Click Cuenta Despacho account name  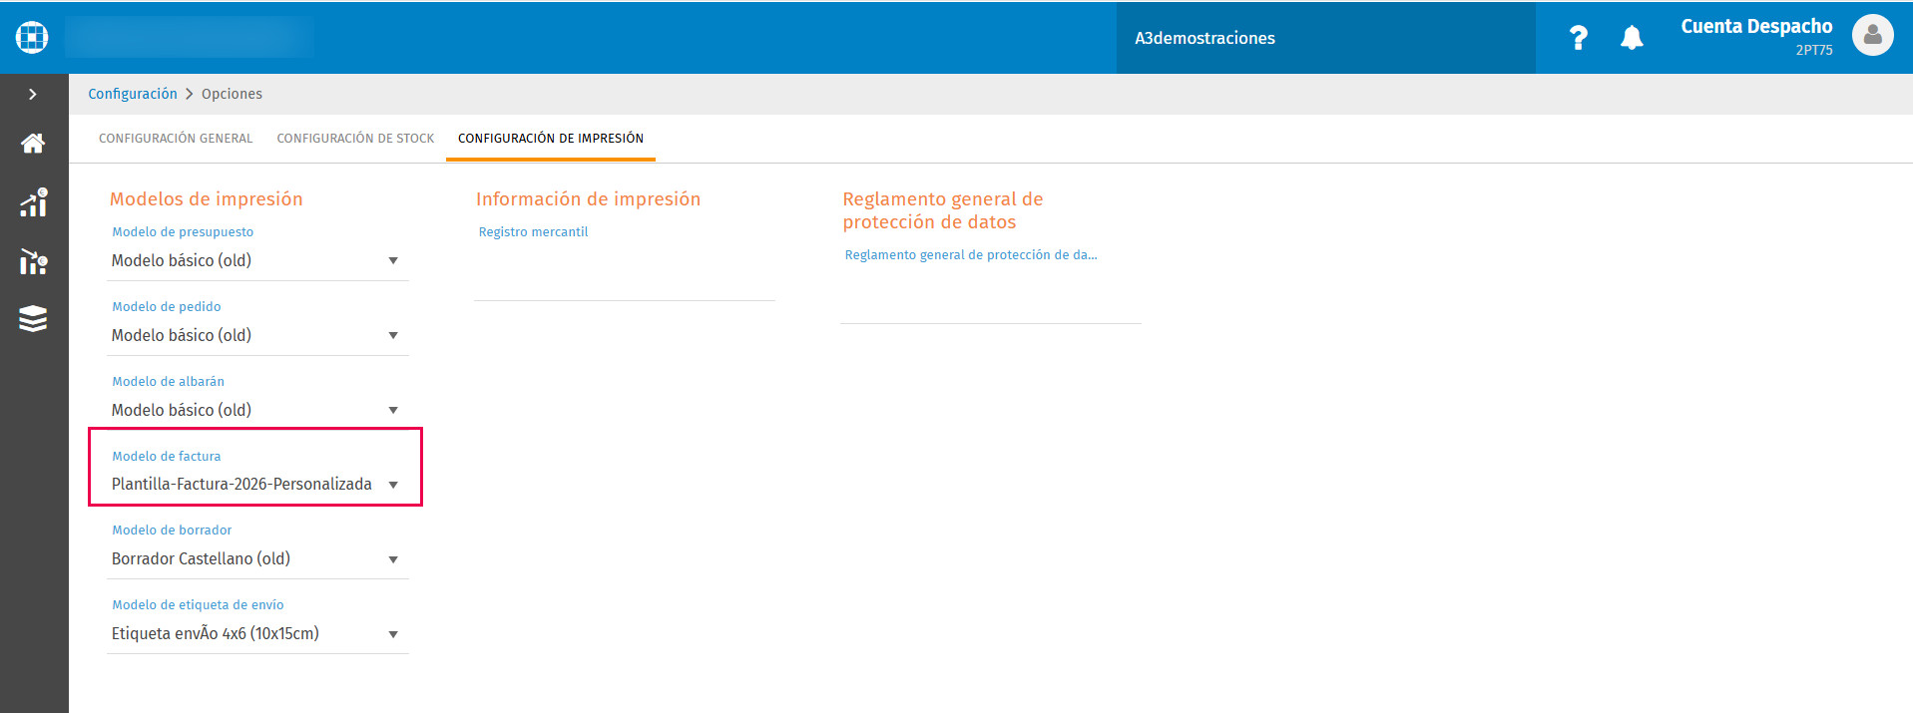click(x=1756, y=27)
